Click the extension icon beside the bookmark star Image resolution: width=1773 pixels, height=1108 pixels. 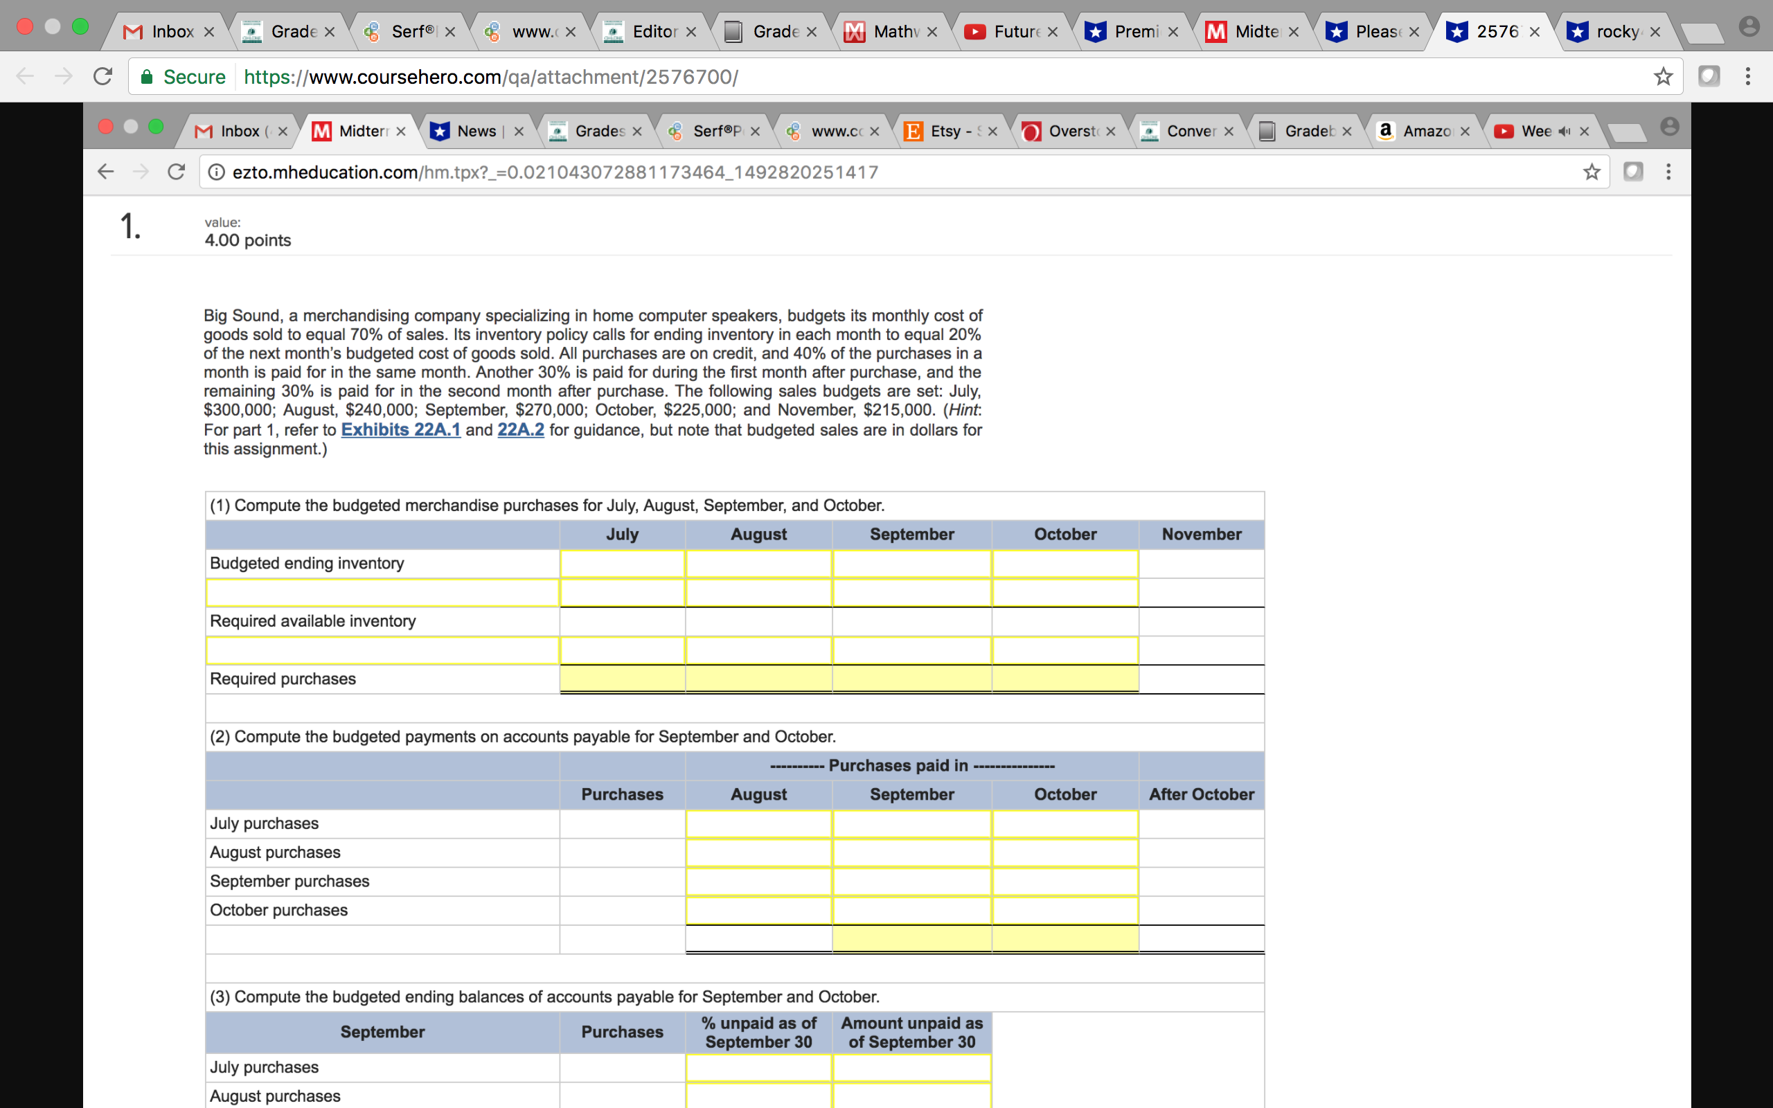[1709, 76]
